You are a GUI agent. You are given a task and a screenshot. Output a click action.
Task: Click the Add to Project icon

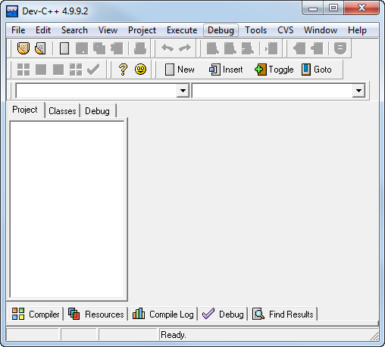[x=299, y=48]
